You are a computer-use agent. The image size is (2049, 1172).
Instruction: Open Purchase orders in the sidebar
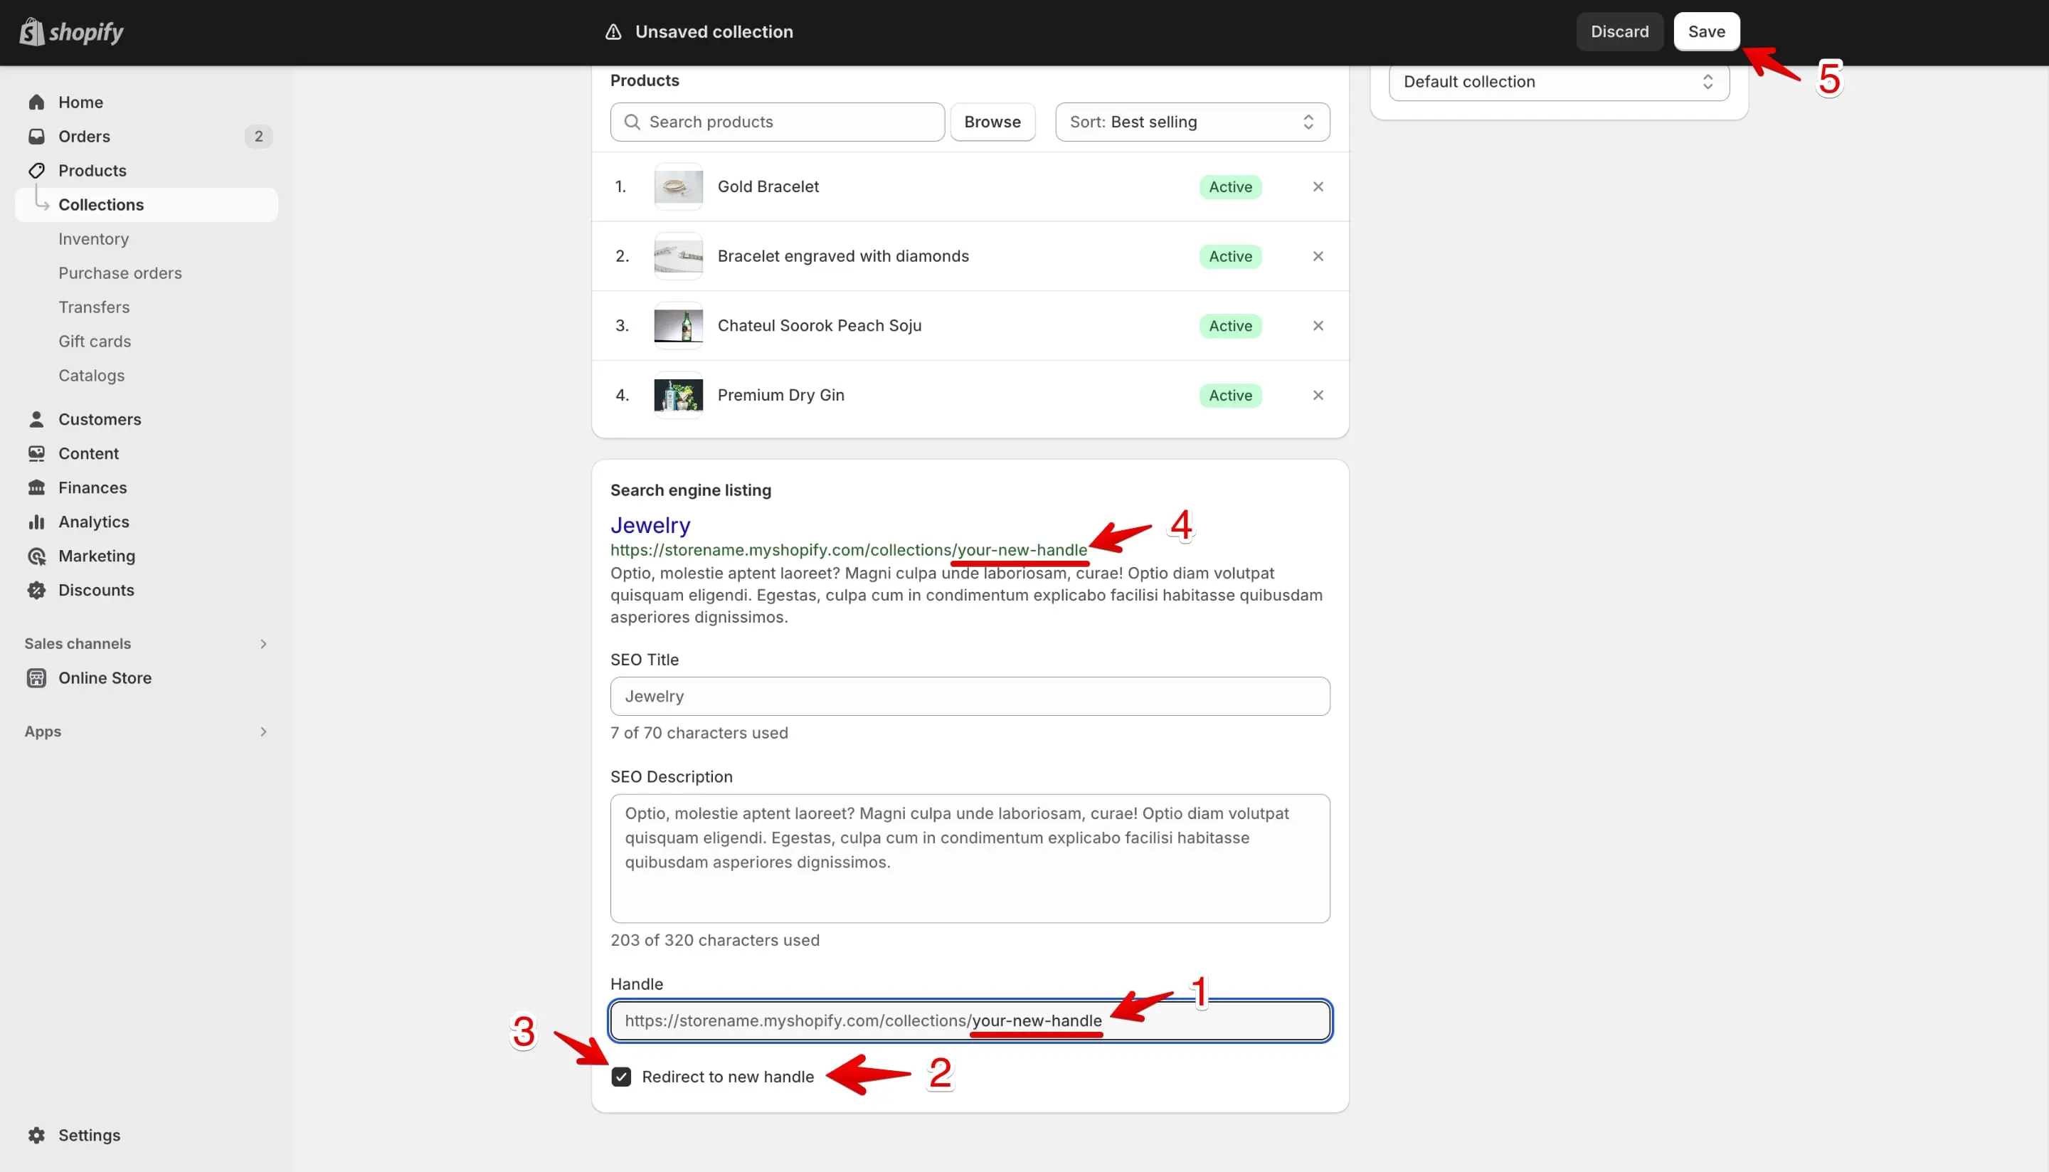pos(120,274)
